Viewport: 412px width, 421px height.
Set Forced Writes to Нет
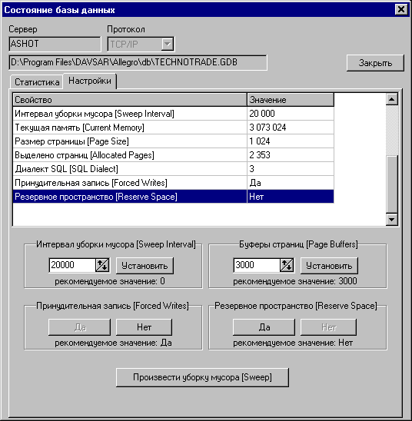(x=145, y=327)
